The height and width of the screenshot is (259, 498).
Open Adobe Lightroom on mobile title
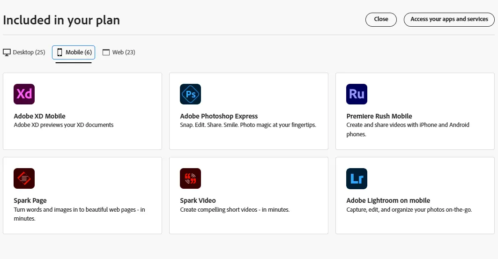coord(388,200)
